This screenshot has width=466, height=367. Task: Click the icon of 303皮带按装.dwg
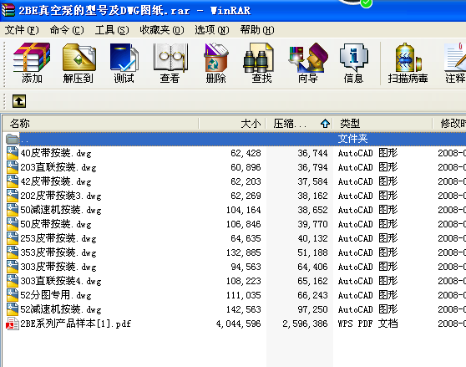point(13,267)
